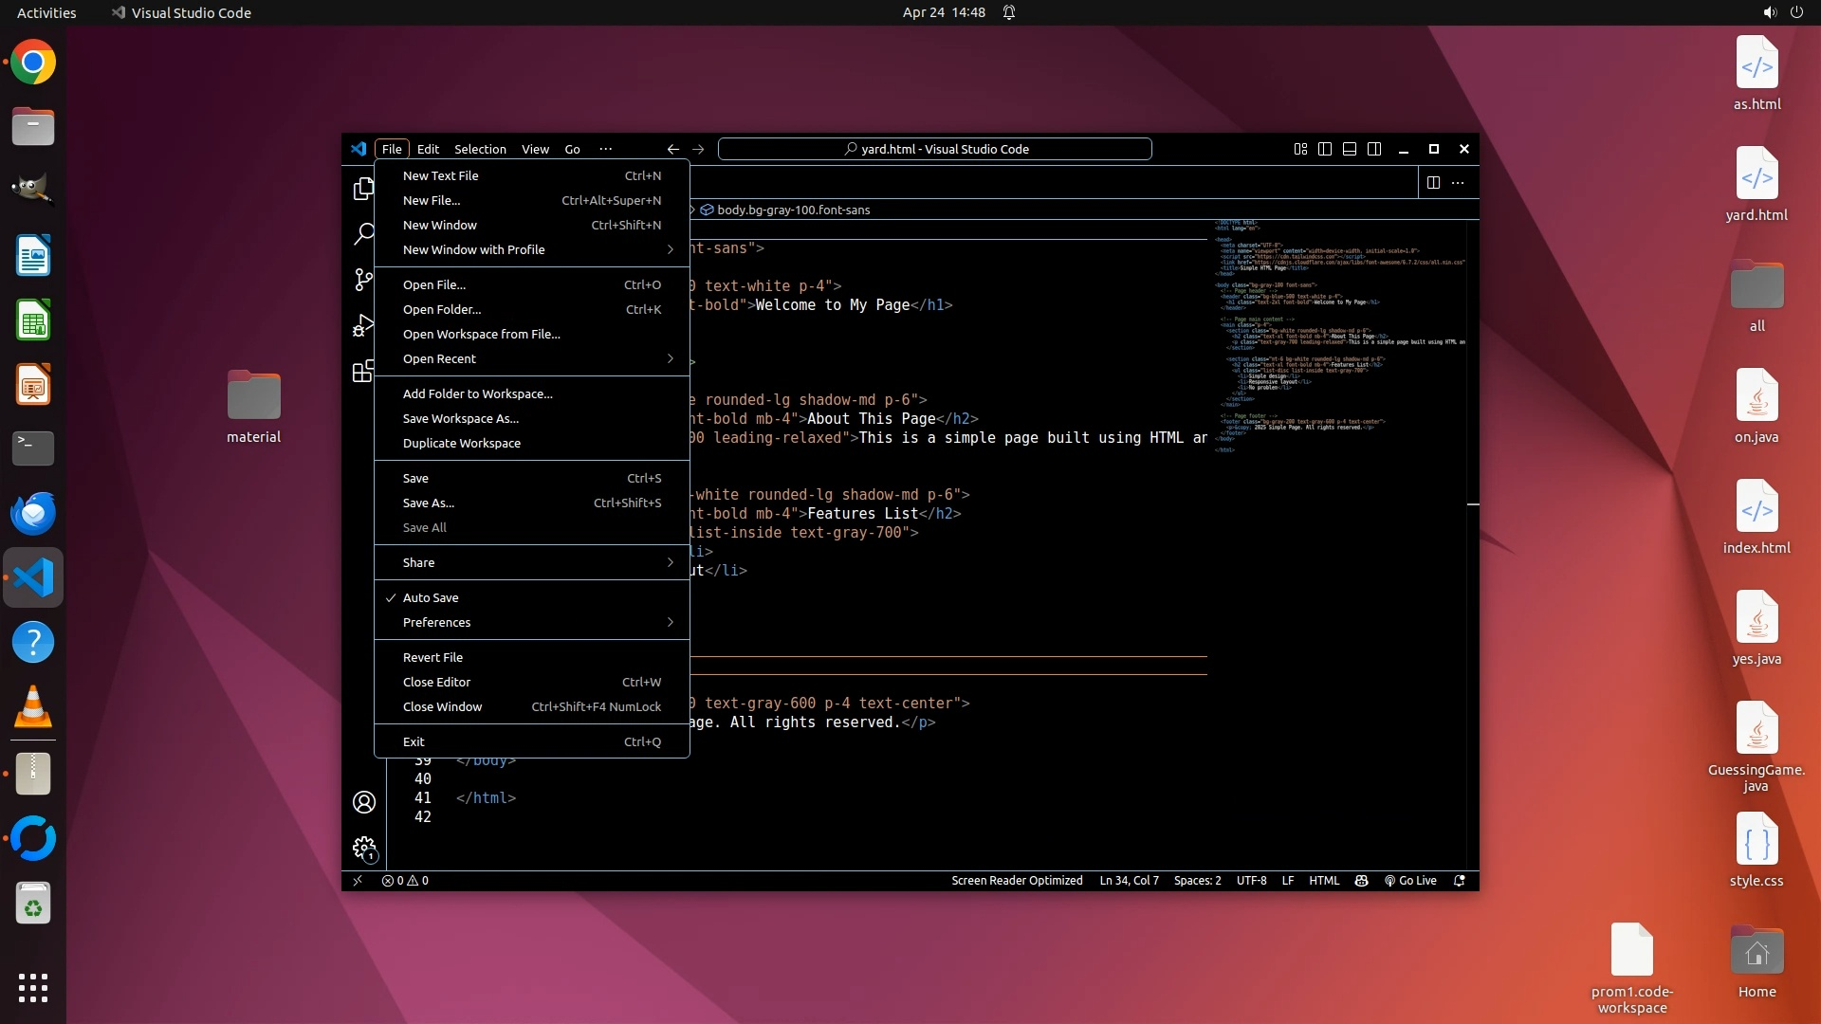The height and width of the screenshot is (1024, 1821).
Task: Click Spaces: 2 indentation setting
Action: point(1197,881)
